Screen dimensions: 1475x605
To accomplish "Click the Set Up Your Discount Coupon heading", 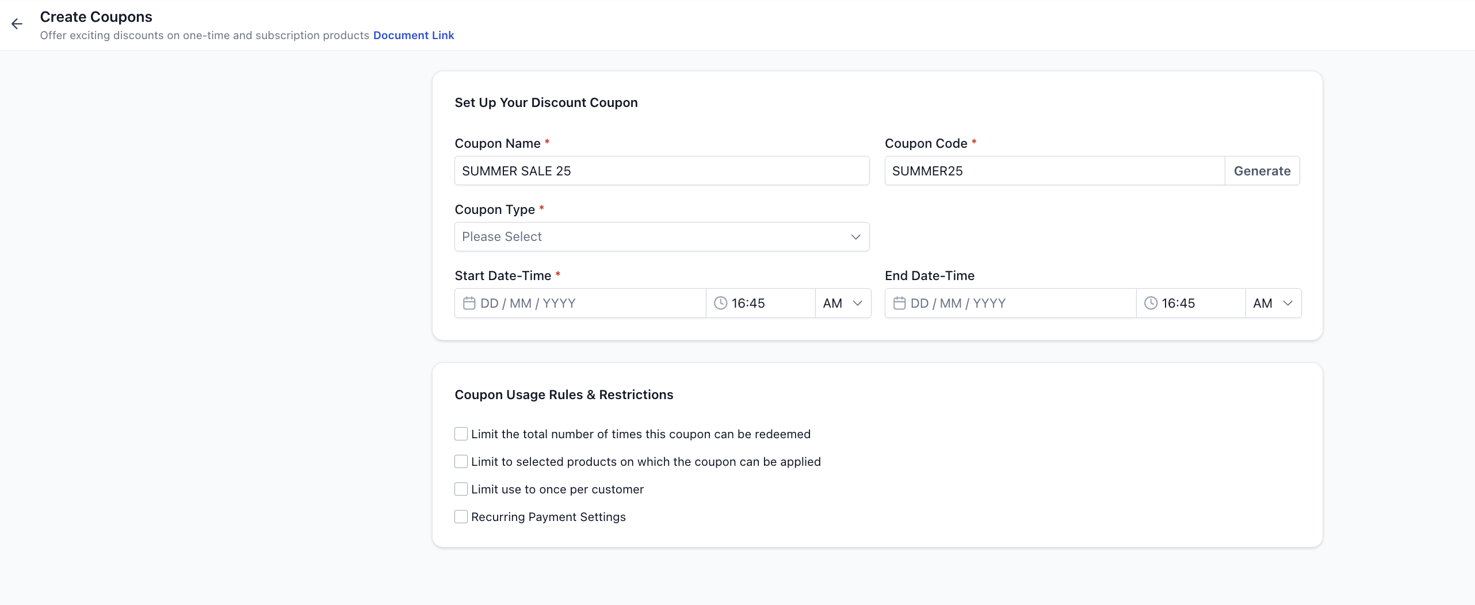I will pos(546,102).
